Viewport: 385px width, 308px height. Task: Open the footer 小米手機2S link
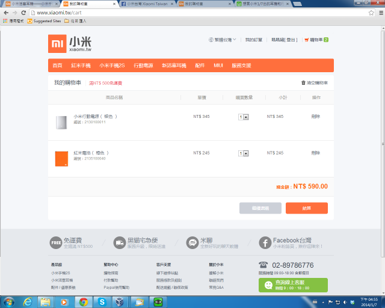pos(60,273)
